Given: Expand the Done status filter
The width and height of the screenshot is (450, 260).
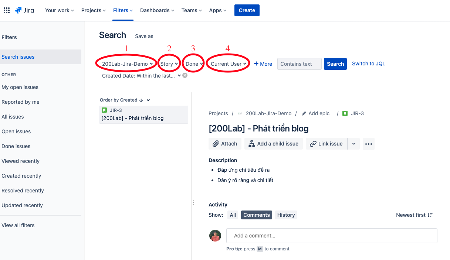Looking at the screenshot, I should [194, 64].
